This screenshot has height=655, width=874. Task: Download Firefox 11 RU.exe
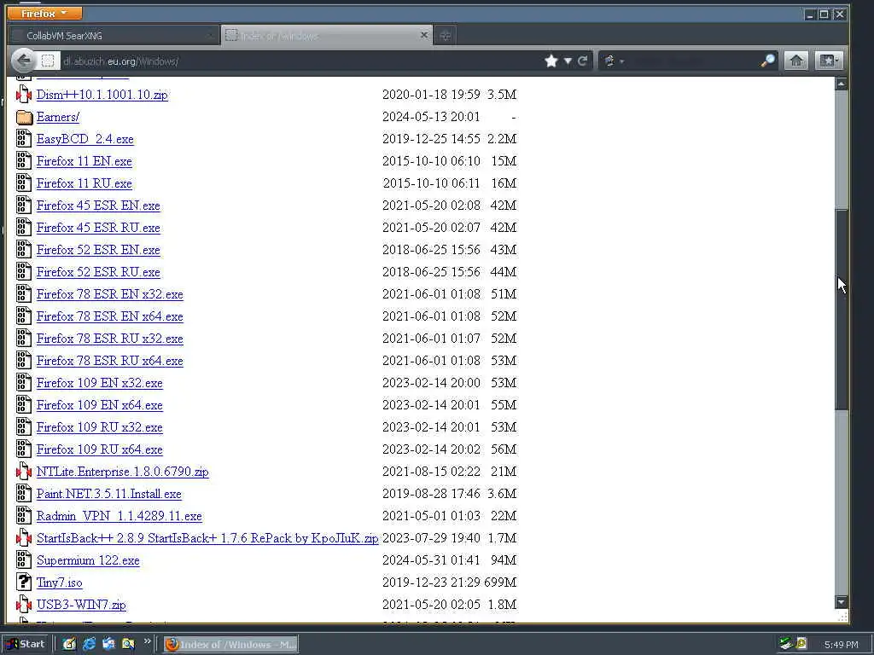(x=84, y=184)
